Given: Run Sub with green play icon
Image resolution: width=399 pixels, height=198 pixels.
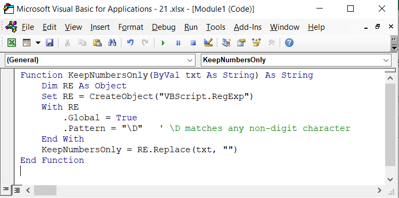Looking at the screenshot, I should (163, 43).
